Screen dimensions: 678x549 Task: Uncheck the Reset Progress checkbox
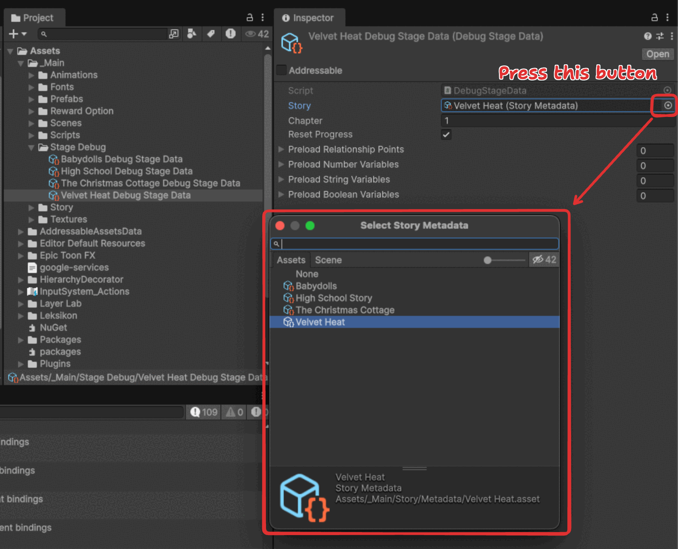(446, 135)
